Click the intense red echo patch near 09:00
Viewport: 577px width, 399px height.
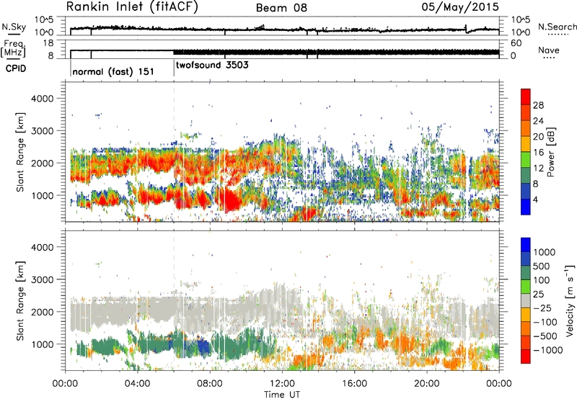[x=231, y=201]
